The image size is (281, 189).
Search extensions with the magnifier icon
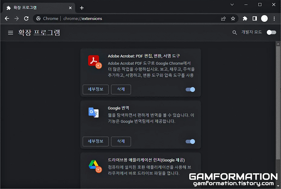(x=235, y=32)
